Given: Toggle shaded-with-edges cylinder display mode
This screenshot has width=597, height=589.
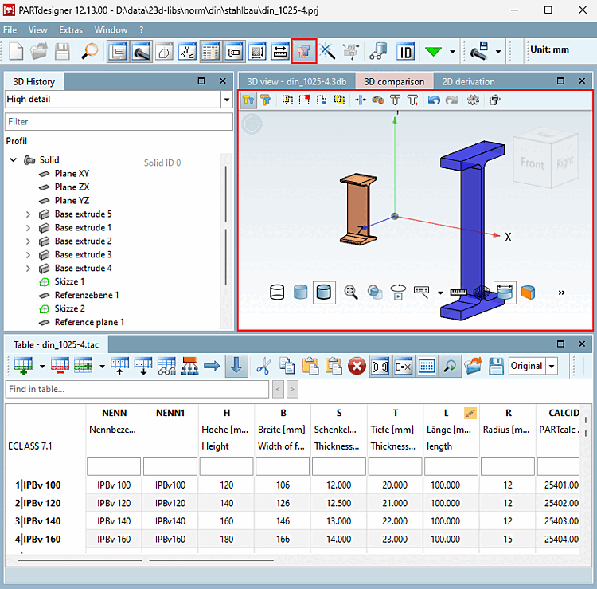Looking at the screenshot, I should [324, 293].
